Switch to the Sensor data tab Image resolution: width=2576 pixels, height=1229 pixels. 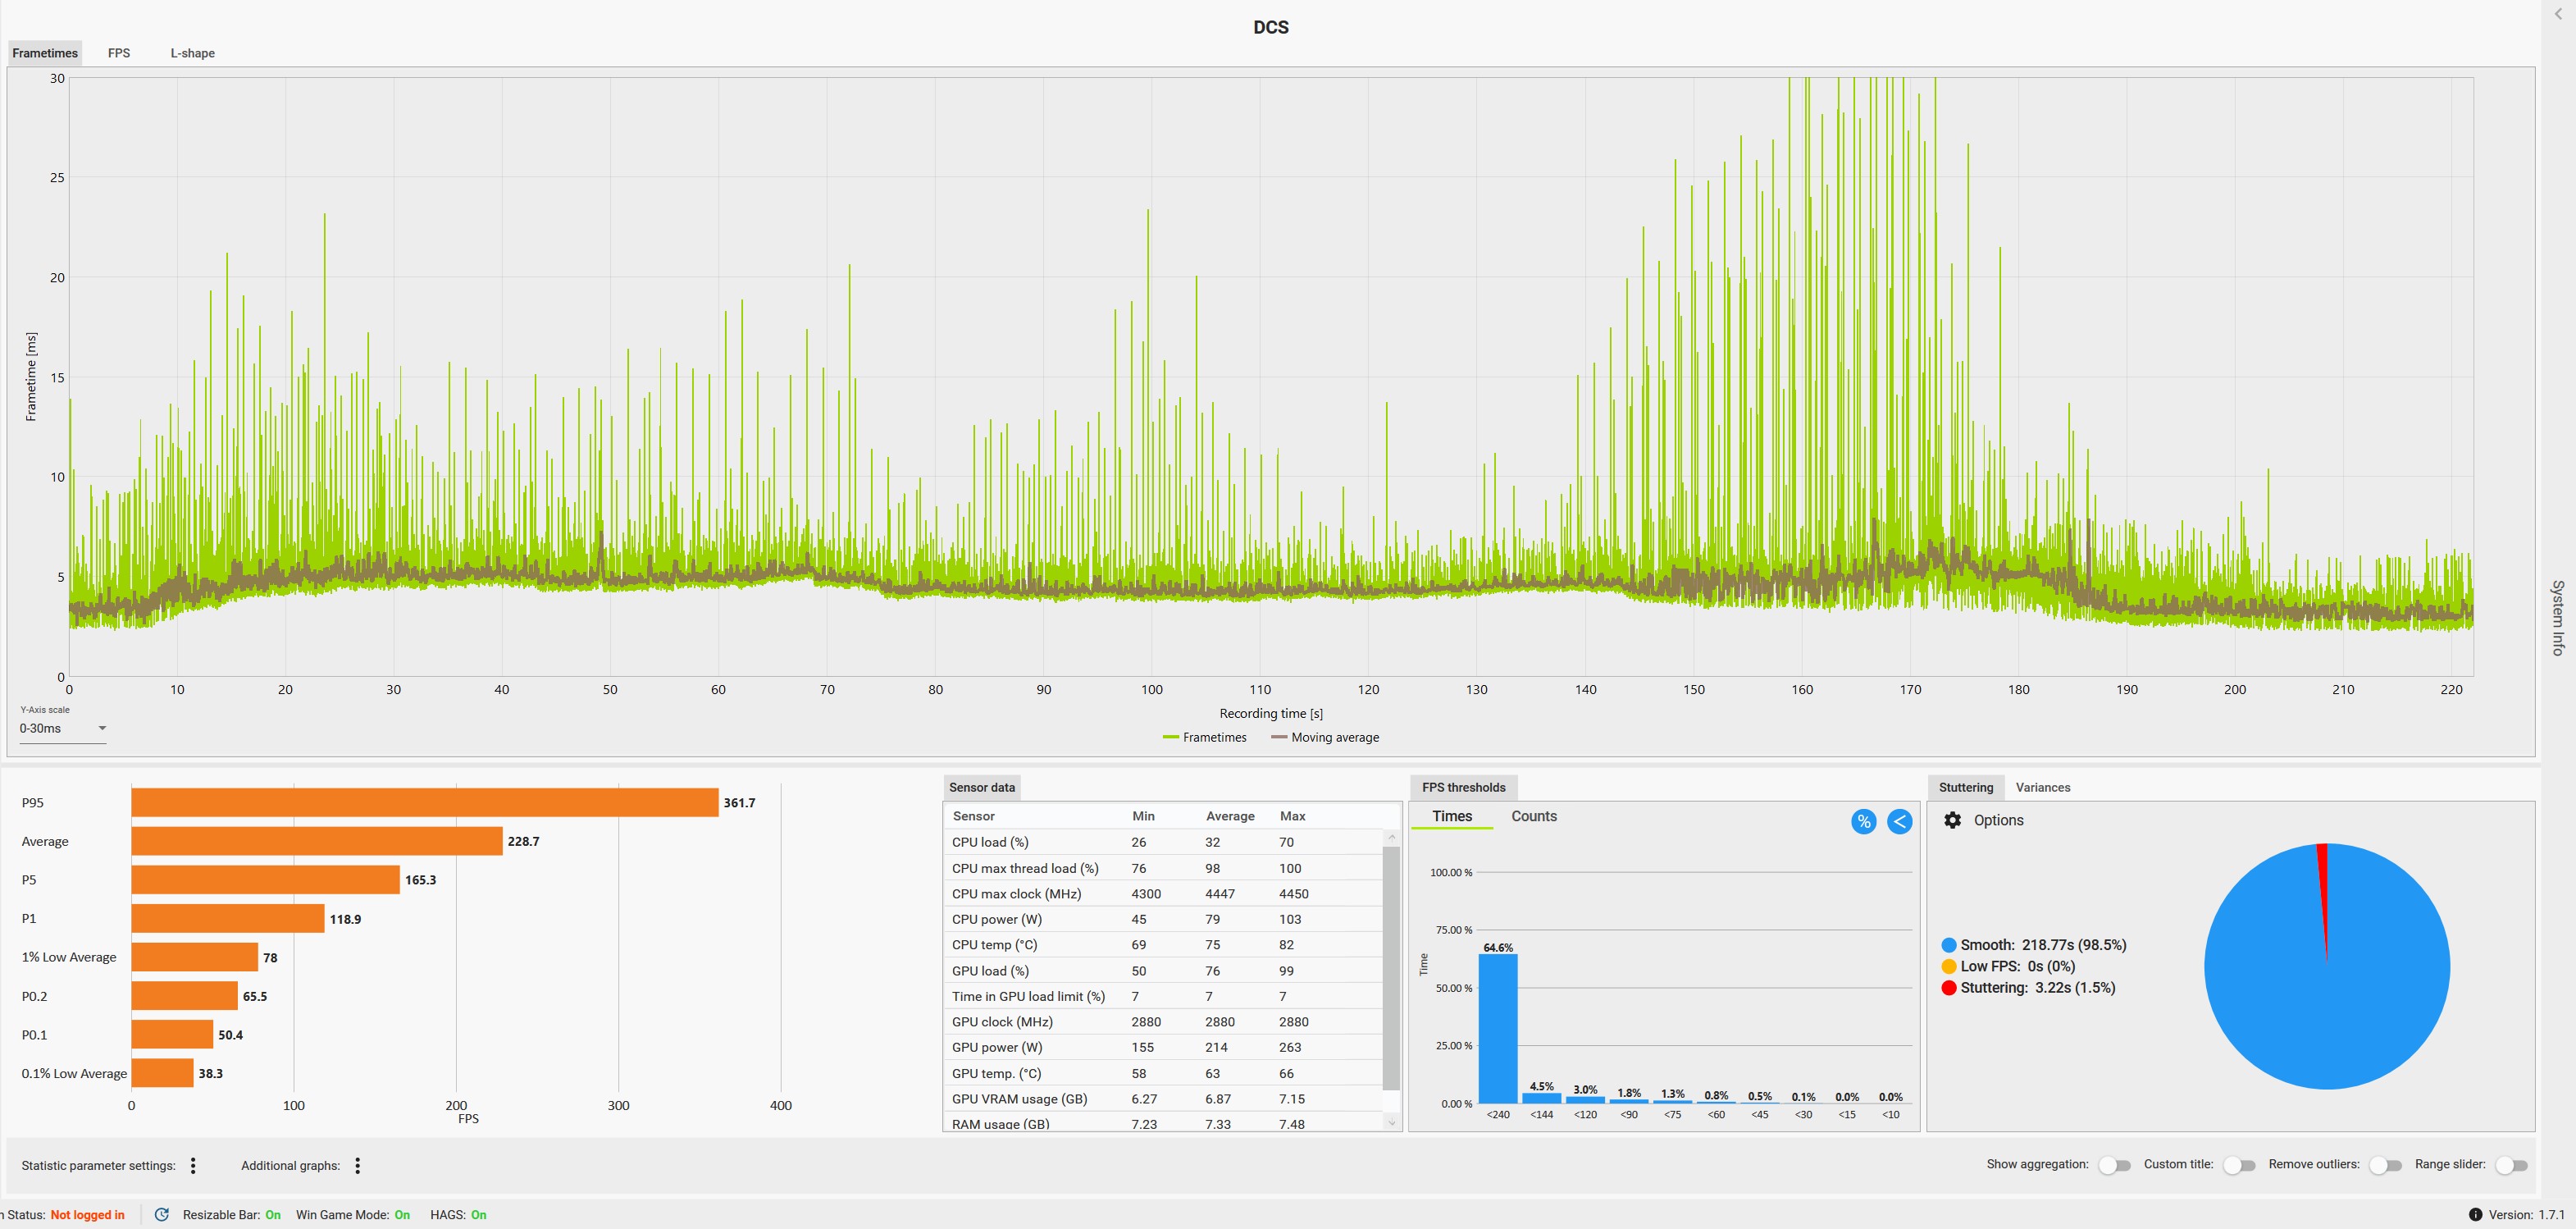[982, 788]
